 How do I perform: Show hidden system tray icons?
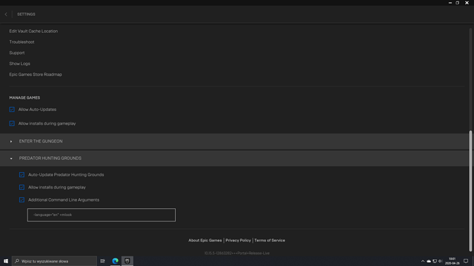click(x=422, y=261)
